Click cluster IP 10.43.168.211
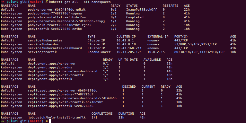 point(129,48)
